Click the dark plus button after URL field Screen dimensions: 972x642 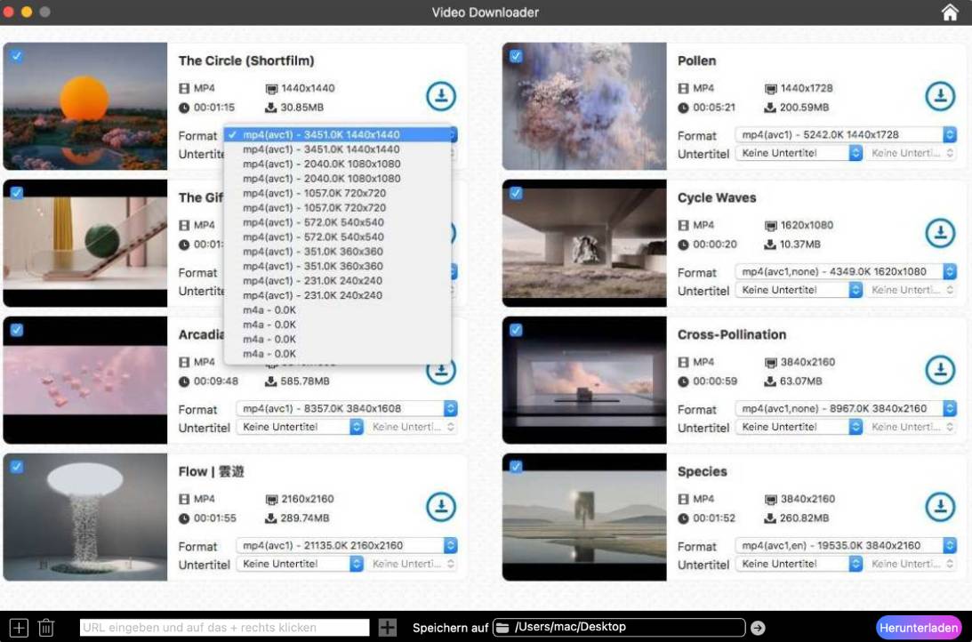(388, 628)
